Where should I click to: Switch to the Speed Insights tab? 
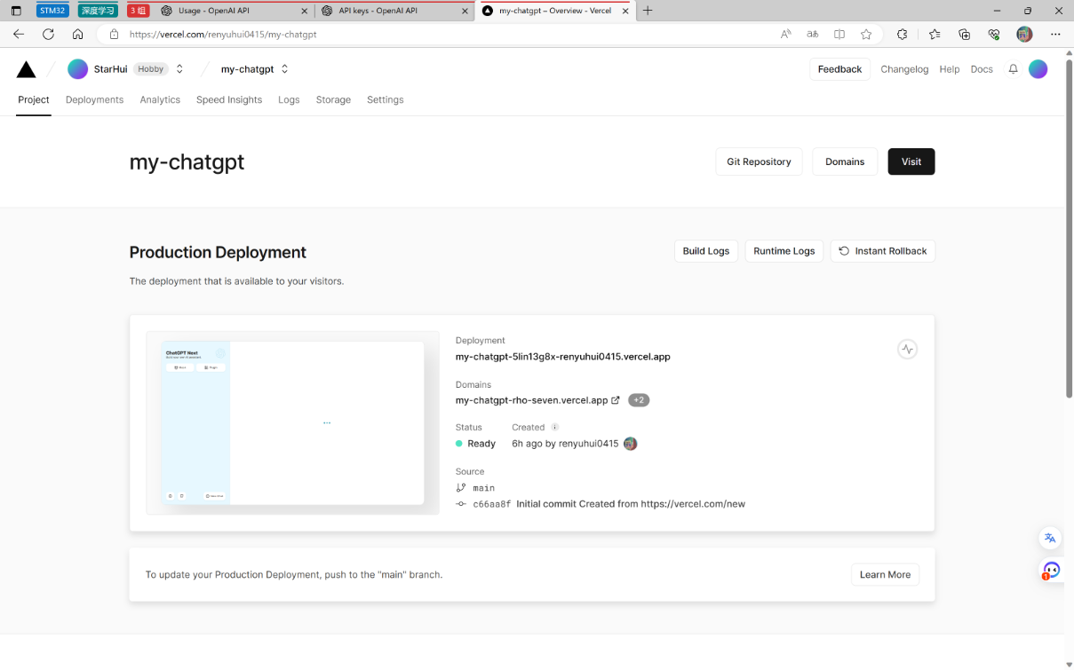tap(229, 100)
